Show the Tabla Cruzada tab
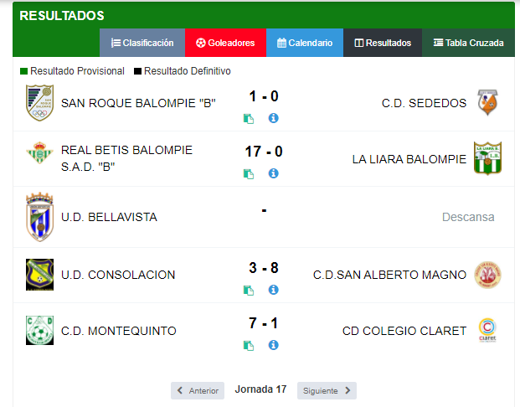The width and height of the screenshot is (520, 407). pos(468,43)
